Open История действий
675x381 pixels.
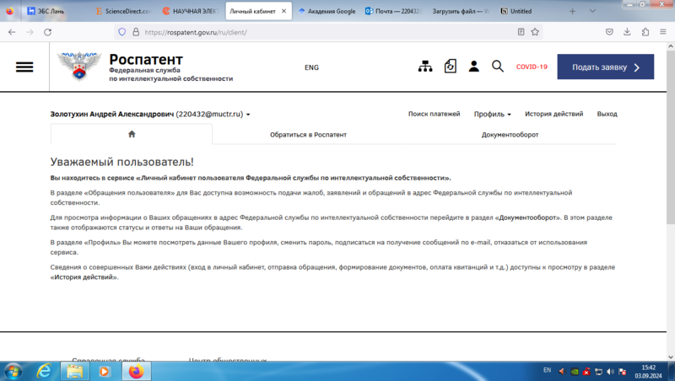click(x=553, y=114)
